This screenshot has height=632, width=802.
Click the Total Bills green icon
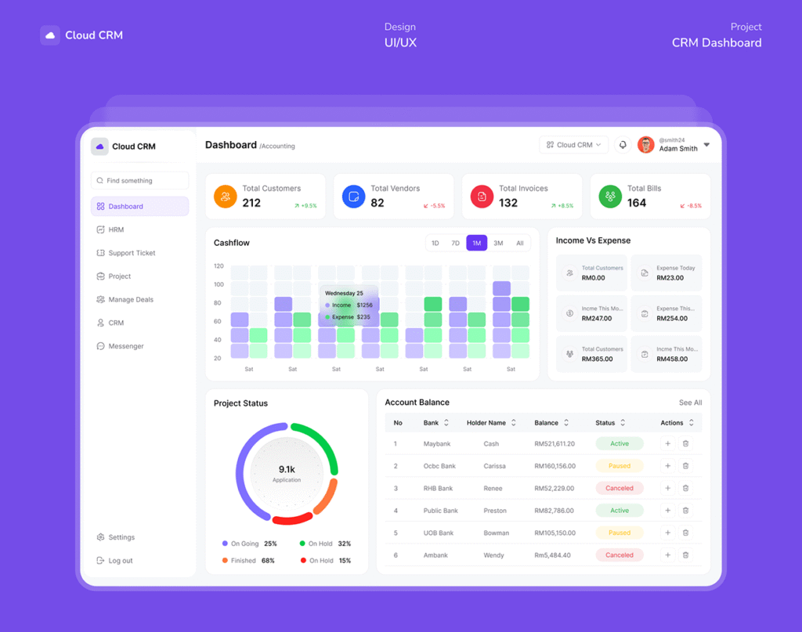point(610,197)
